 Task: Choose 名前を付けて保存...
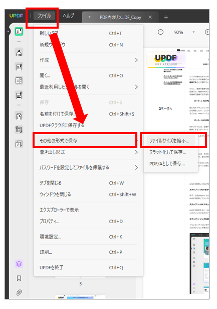(x=88, y=114)
